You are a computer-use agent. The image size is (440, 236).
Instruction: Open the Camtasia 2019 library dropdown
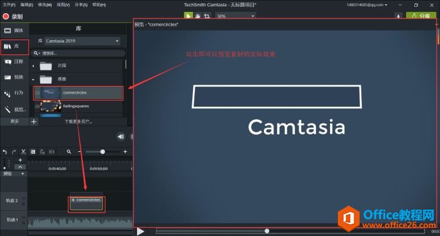tap(82, 41)
